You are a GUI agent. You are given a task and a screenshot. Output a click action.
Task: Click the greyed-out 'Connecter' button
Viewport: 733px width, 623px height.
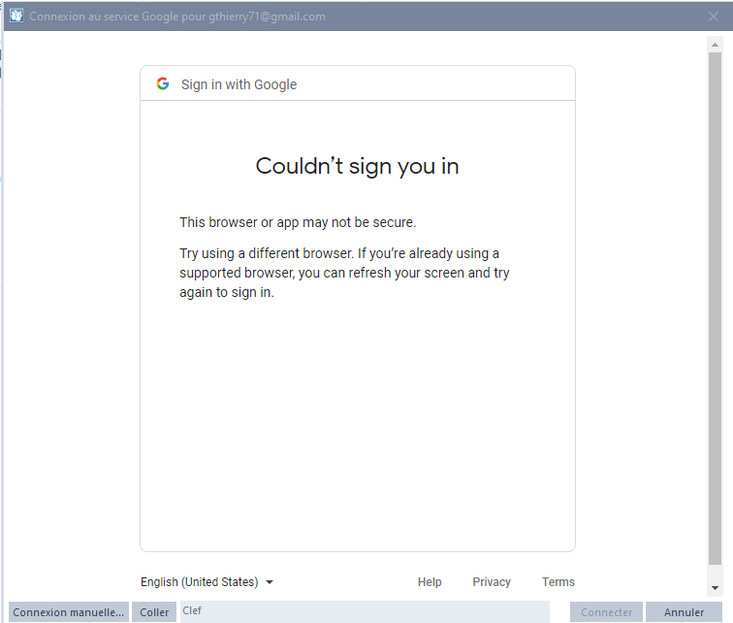coord(606,612)
